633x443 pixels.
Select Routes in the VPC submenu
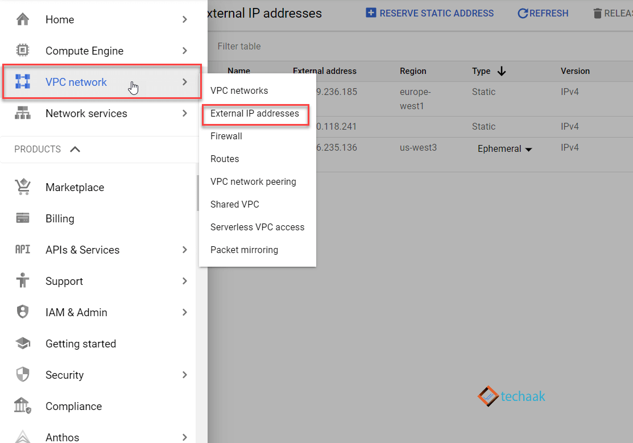click(x=225, y=159)
